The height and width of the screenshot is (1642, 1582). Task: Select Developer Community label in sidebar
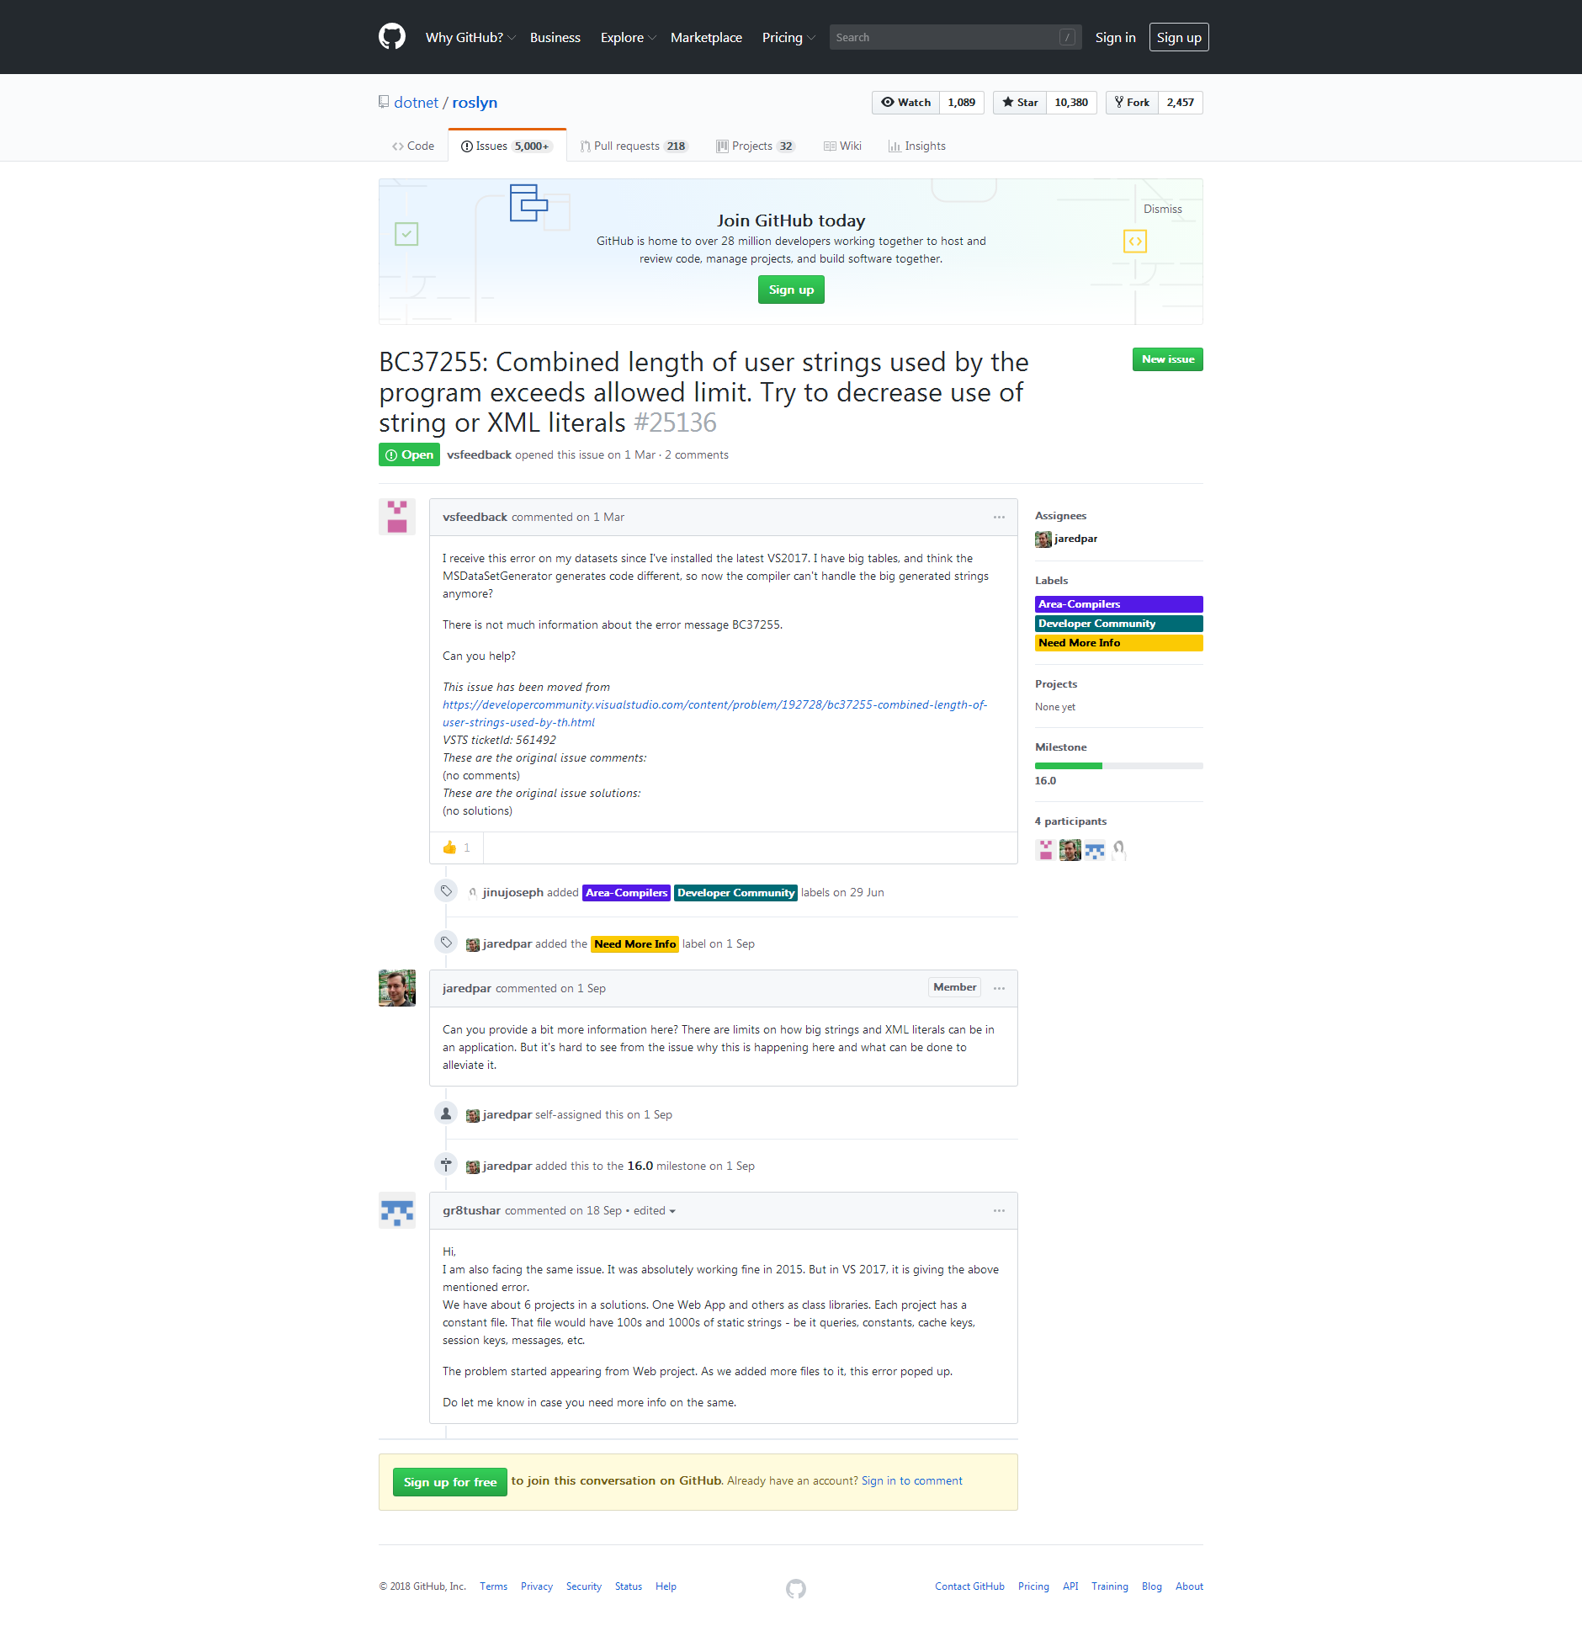pyautogui.click(x=1119, y=624)
